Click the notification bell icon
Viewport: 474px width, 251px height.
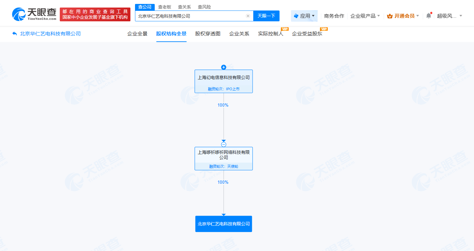[x=428, y=15]
